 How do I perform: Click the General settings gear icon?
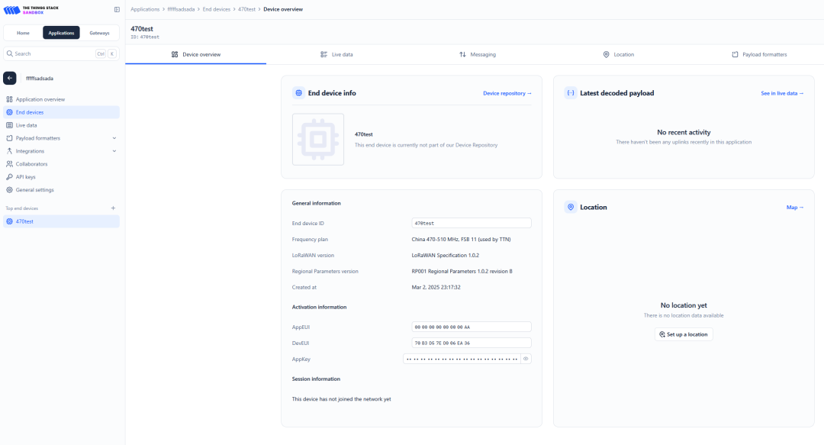coord(9,190)
